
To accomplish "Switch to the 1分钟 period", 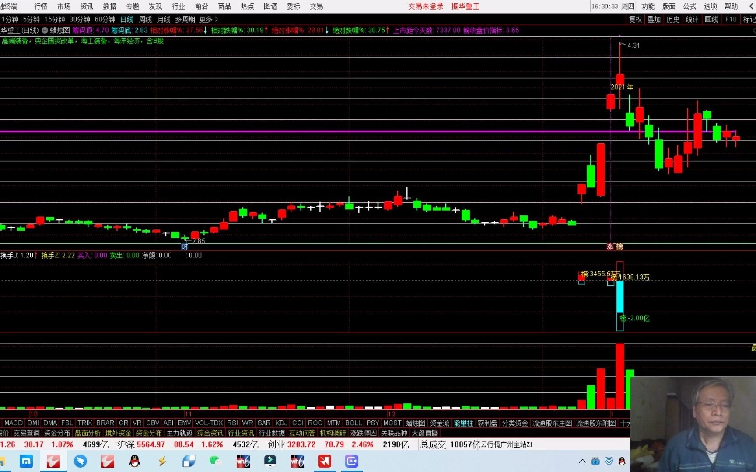I will tap(10, 20).
